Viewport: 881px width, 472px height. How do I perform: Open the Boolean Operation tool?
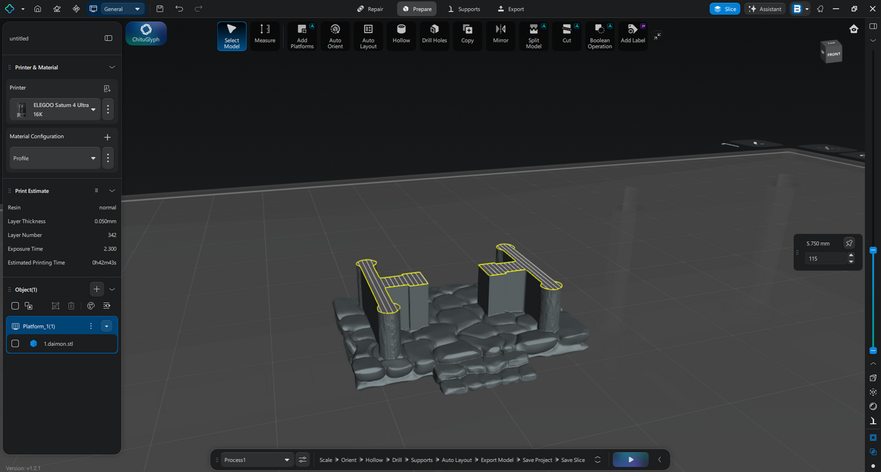tap(600, 37)
